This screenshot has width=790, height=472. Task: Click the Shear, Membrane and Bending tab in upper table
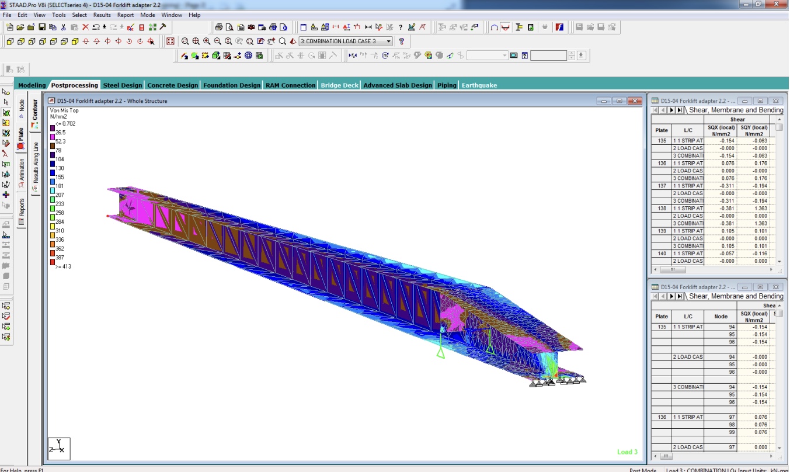click(736, 110)
